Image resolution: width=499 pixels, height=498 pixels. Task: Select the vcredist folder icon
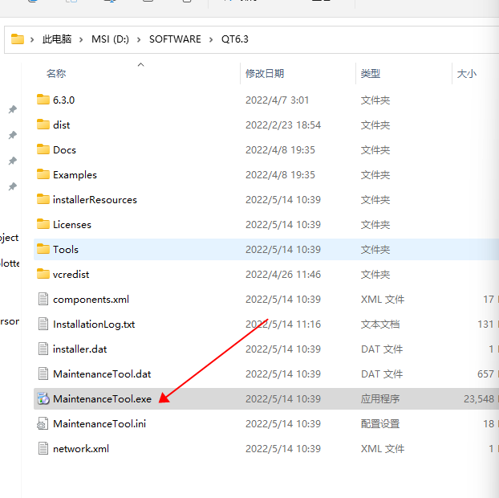pos(43,274)
